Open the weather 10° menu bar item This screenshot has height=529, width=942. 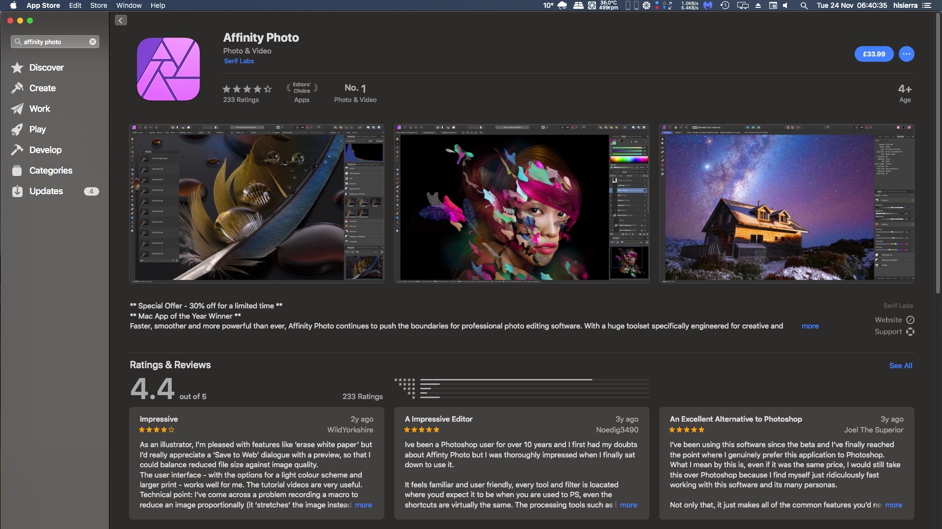555,5
